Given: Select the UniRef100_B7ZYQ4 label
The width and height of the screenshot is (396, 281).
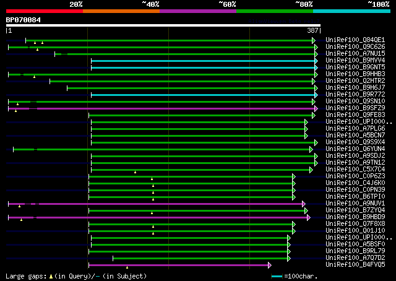Looking at the screenshot, I should [355, 210].
